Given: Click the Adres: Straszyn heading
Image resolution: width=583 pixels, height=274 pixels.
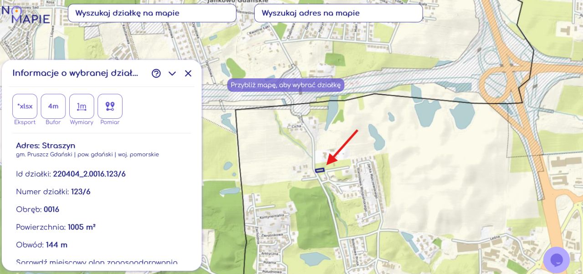Looking at the screenshot, I should tap(46, 146).
